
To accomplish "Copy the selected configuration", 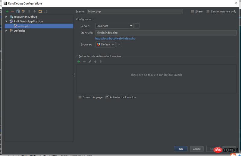I will coord(18,11).
